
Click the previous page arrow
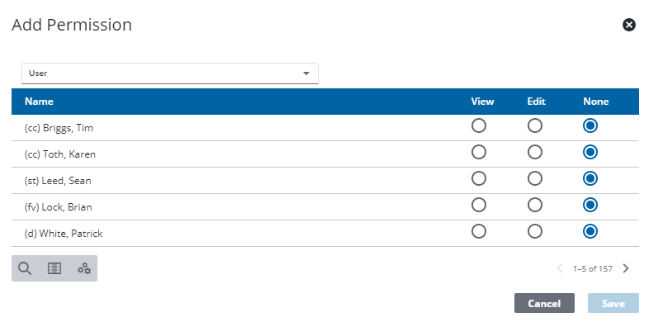560,268
